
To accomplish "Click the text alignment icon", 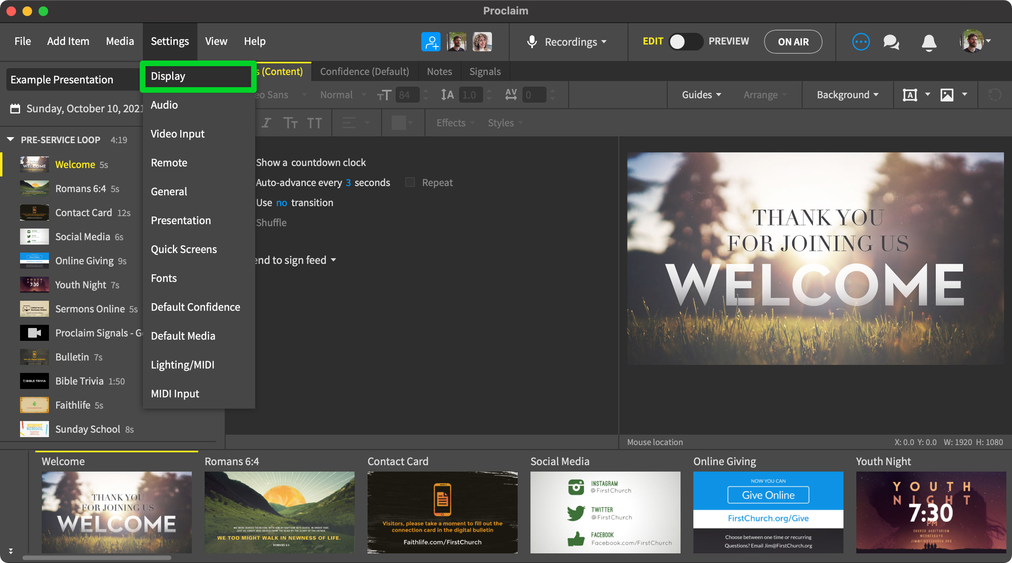I will 349,123.
